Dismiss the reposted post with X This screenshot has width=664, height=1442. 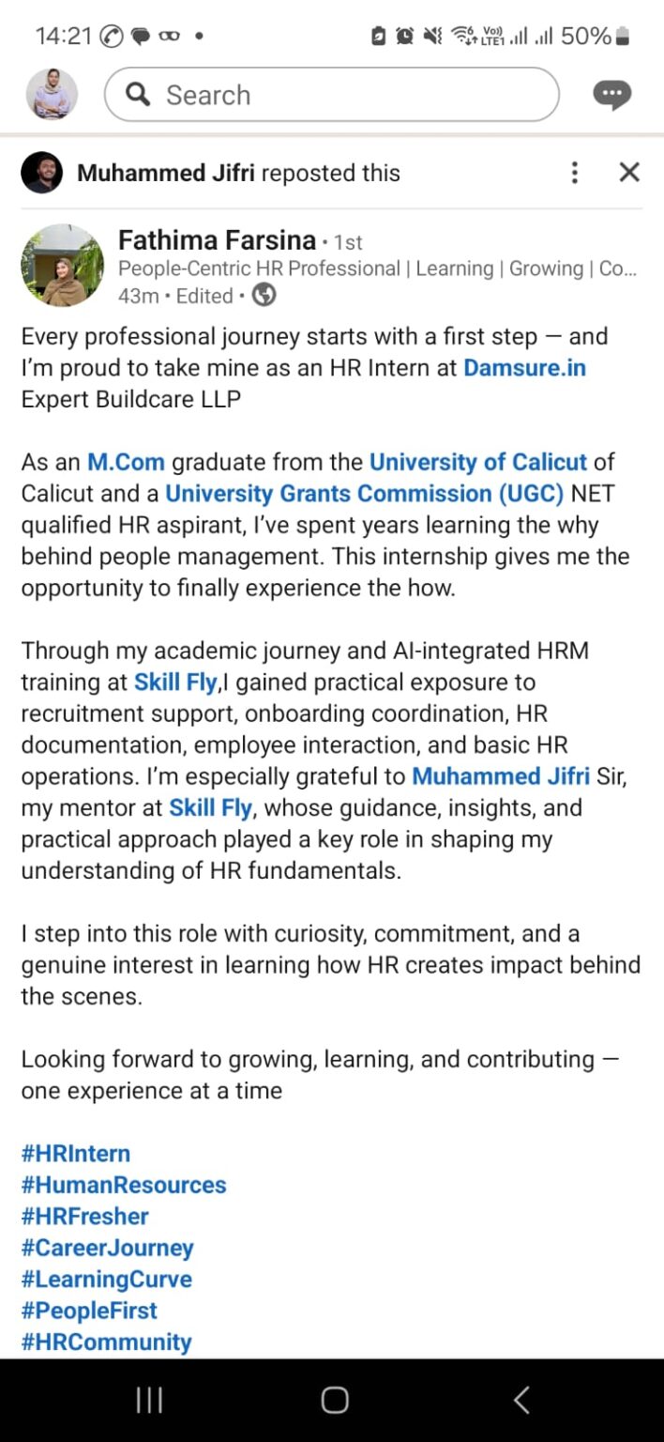pos(629,172)
